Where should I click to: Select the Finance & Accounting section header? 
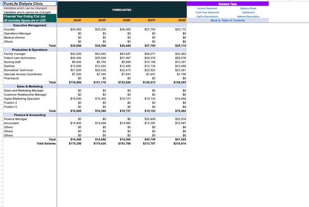(30, 115)
